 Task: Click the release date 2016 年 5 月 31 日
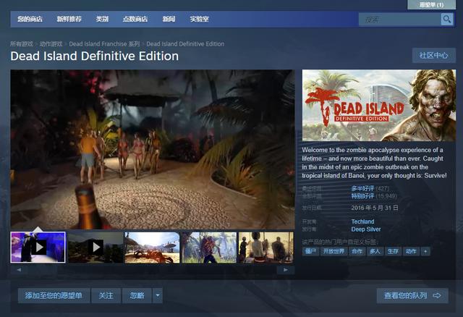pos(375,208)
